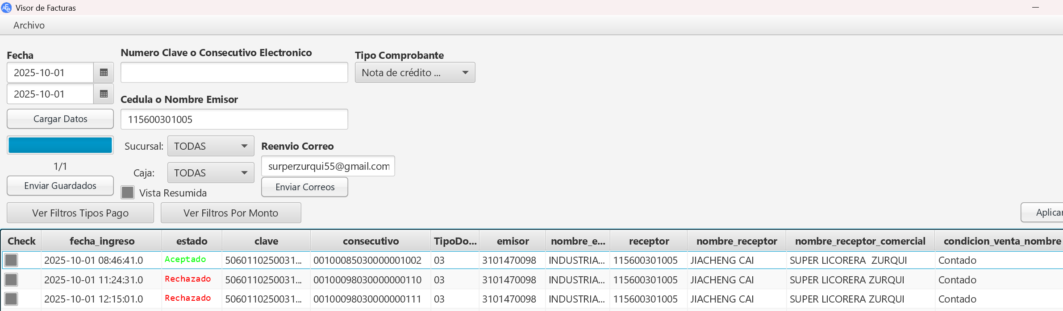Open the Archivo menu

pos(29,25)
